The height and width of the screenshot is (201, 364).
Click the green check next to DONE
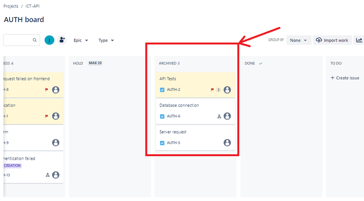(x=261, y=63)
